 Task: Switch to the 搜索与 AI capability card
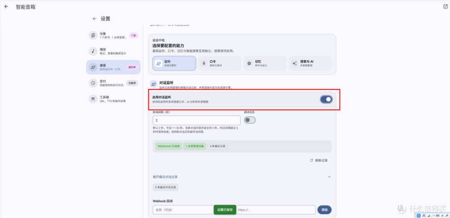[x=310, y=63]
